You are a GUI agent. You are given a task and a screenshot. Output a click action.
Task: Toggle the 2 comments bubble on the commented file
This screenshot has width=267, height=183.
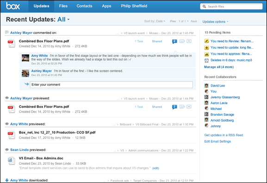pos(174,41)
